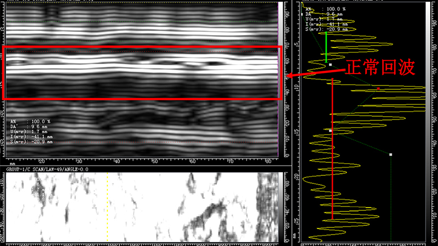This screenshot has height=246, width=438.
Task: Click the I(m-r) -41.1 mm reading in B-scan
Action: 31,137
